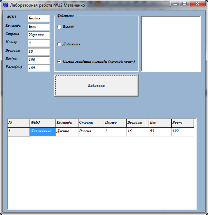This screenshot has width=208, height=215.
Task: Click the Возраст column header in table
Action: [x=138, y=123]
